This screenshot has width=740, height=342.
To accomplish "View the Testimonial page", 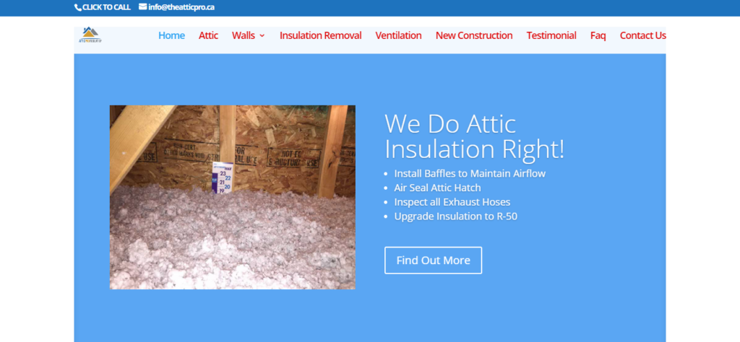I will (551, 36).
